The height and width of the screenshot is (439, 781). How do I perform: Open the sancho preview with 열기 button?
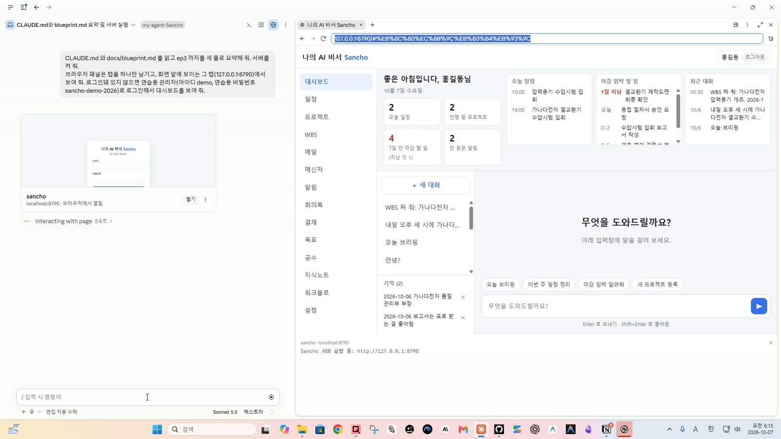click(190, 200)
